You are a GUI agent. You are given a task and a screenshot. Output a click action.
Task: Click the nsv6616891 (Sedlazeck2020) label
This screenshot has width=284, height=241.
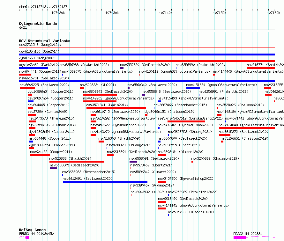pyautogui.click(x=132, y=152)
